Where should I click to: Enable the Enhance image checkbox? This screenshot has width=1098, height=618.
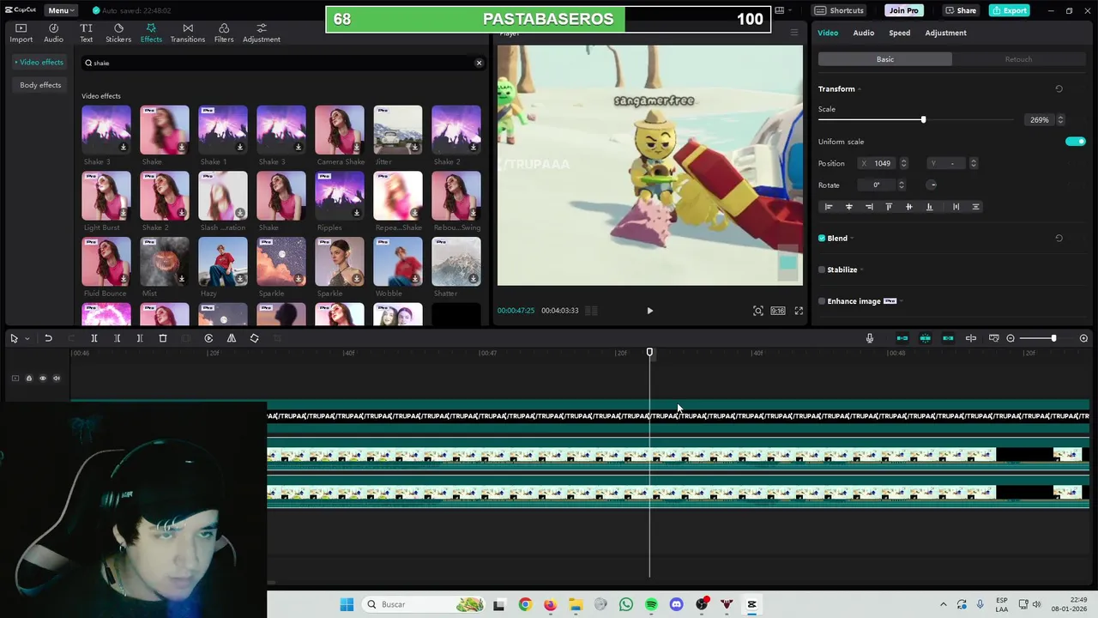[822, 301]
